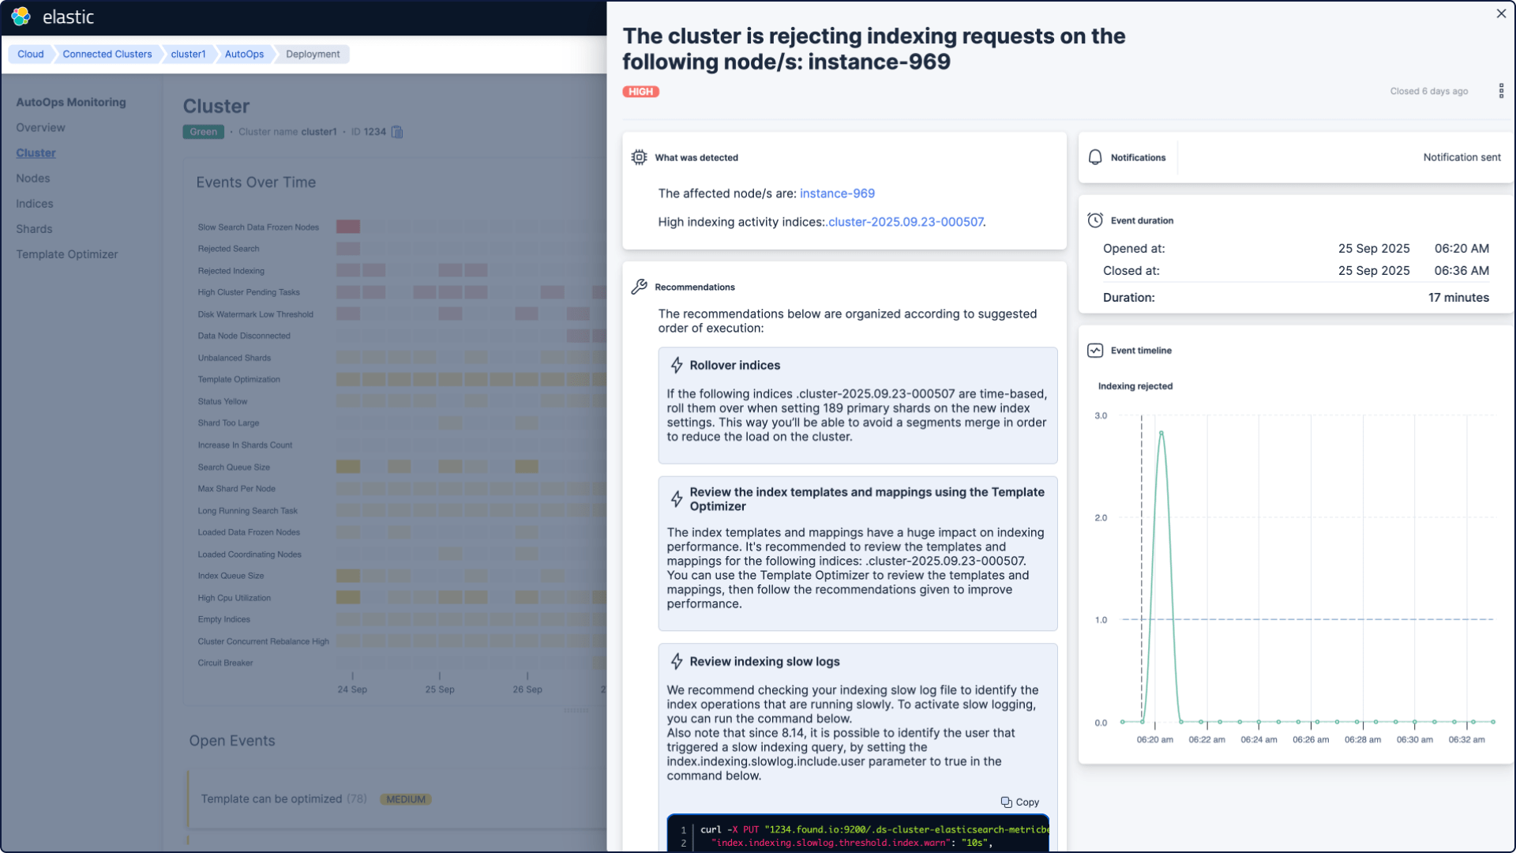Close the event details flyout
The height and width of the screenshot is (853, 1516).
click(1501, 13)
